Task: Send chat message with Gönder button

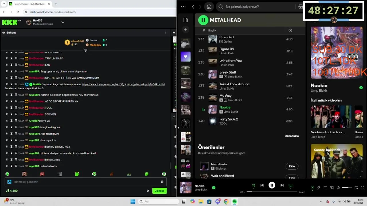Action: click(159, 191)
